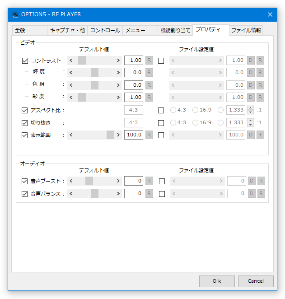Increase default contrast with right arrow
285x299 pixels.
(118, 60)
